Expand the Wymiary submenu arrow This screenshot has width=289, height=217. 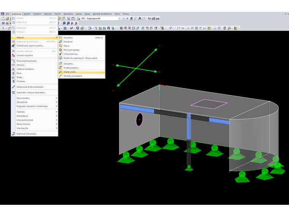tap(56, 112)
